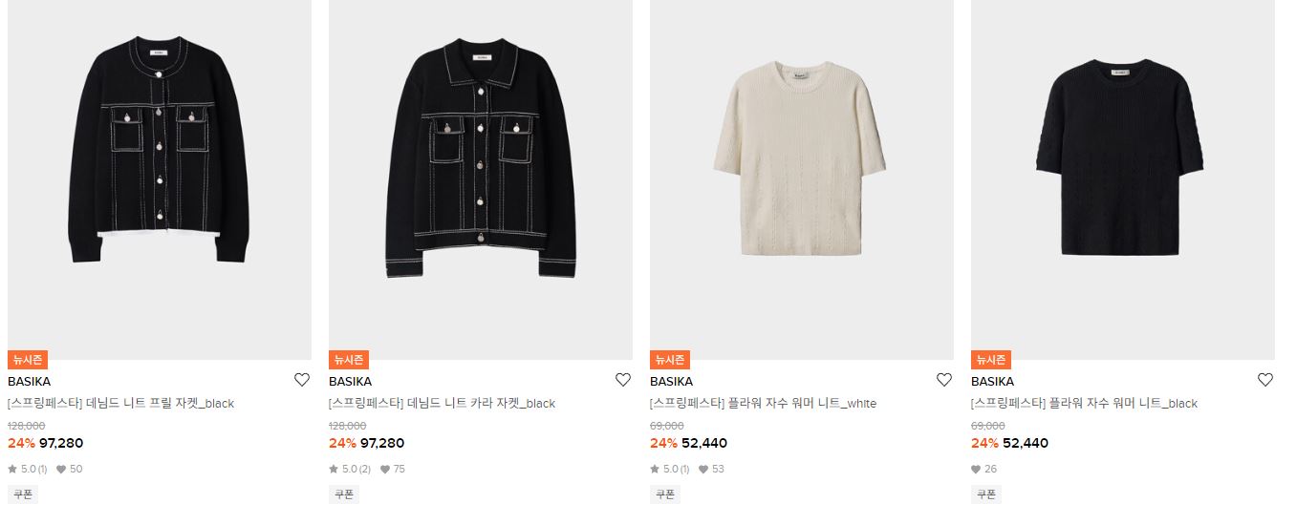Toggle wishlist heart for 플라워 자수 워머 니트_black
1297x525 pixels.
tap(1265, 380)
